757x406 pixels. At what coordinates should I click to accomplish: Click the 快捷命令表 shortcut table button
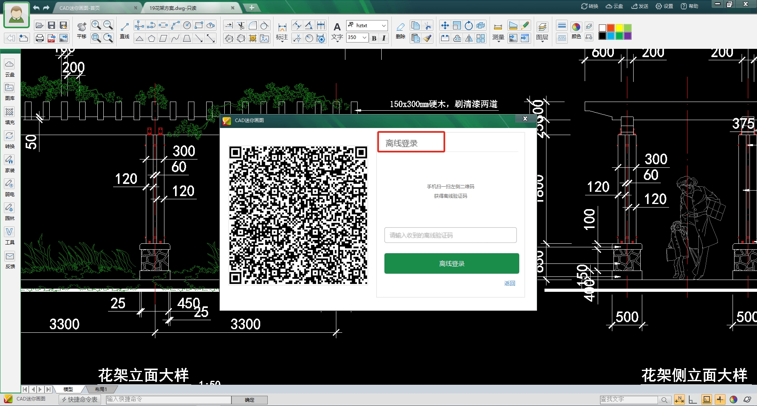pyautogui.click(x=80, y=400)
